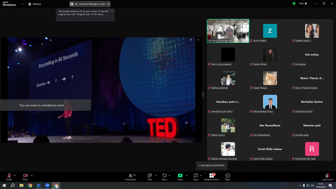Select Rian surya pratama's tile
The image size is (336, 189).
(x=228, y=55)
